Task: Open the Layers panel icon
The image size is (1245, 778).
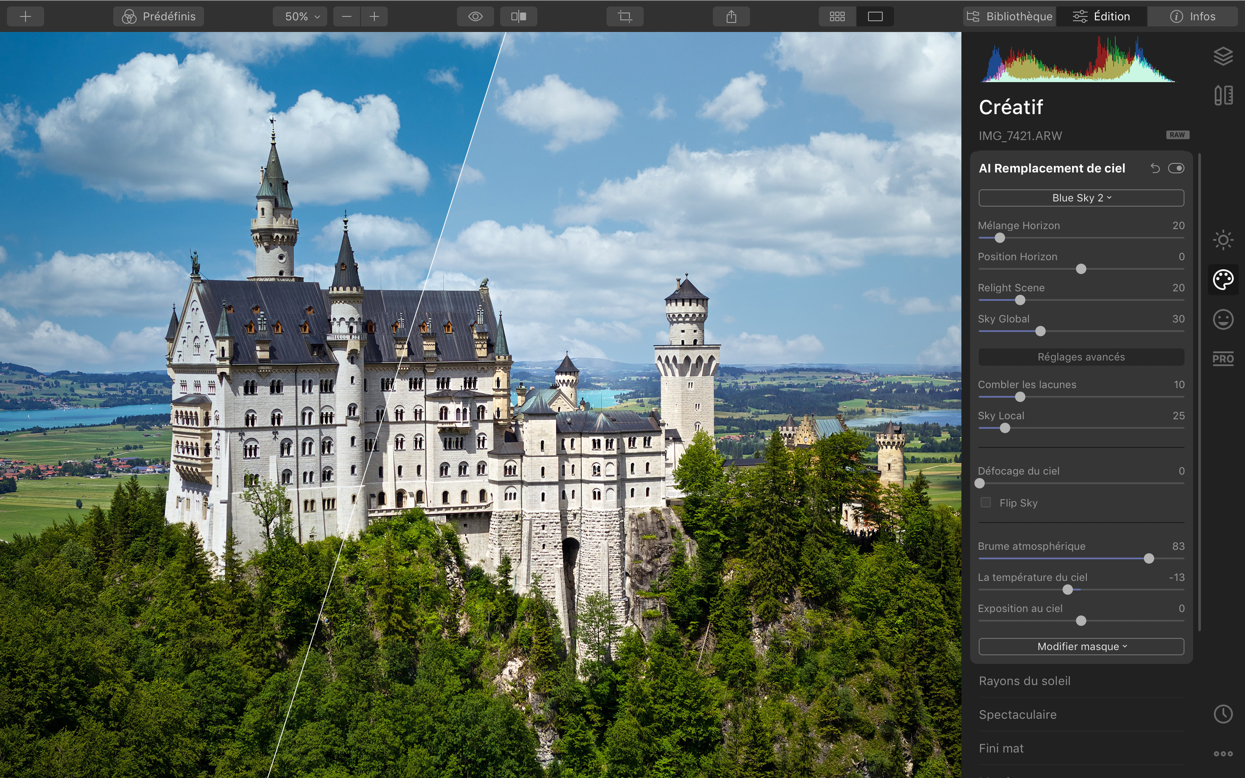Action: [x=1223, y=56]
